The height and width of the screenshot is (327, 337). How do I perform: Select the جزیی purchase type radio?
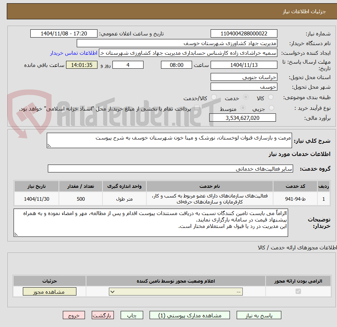(271, 108)
